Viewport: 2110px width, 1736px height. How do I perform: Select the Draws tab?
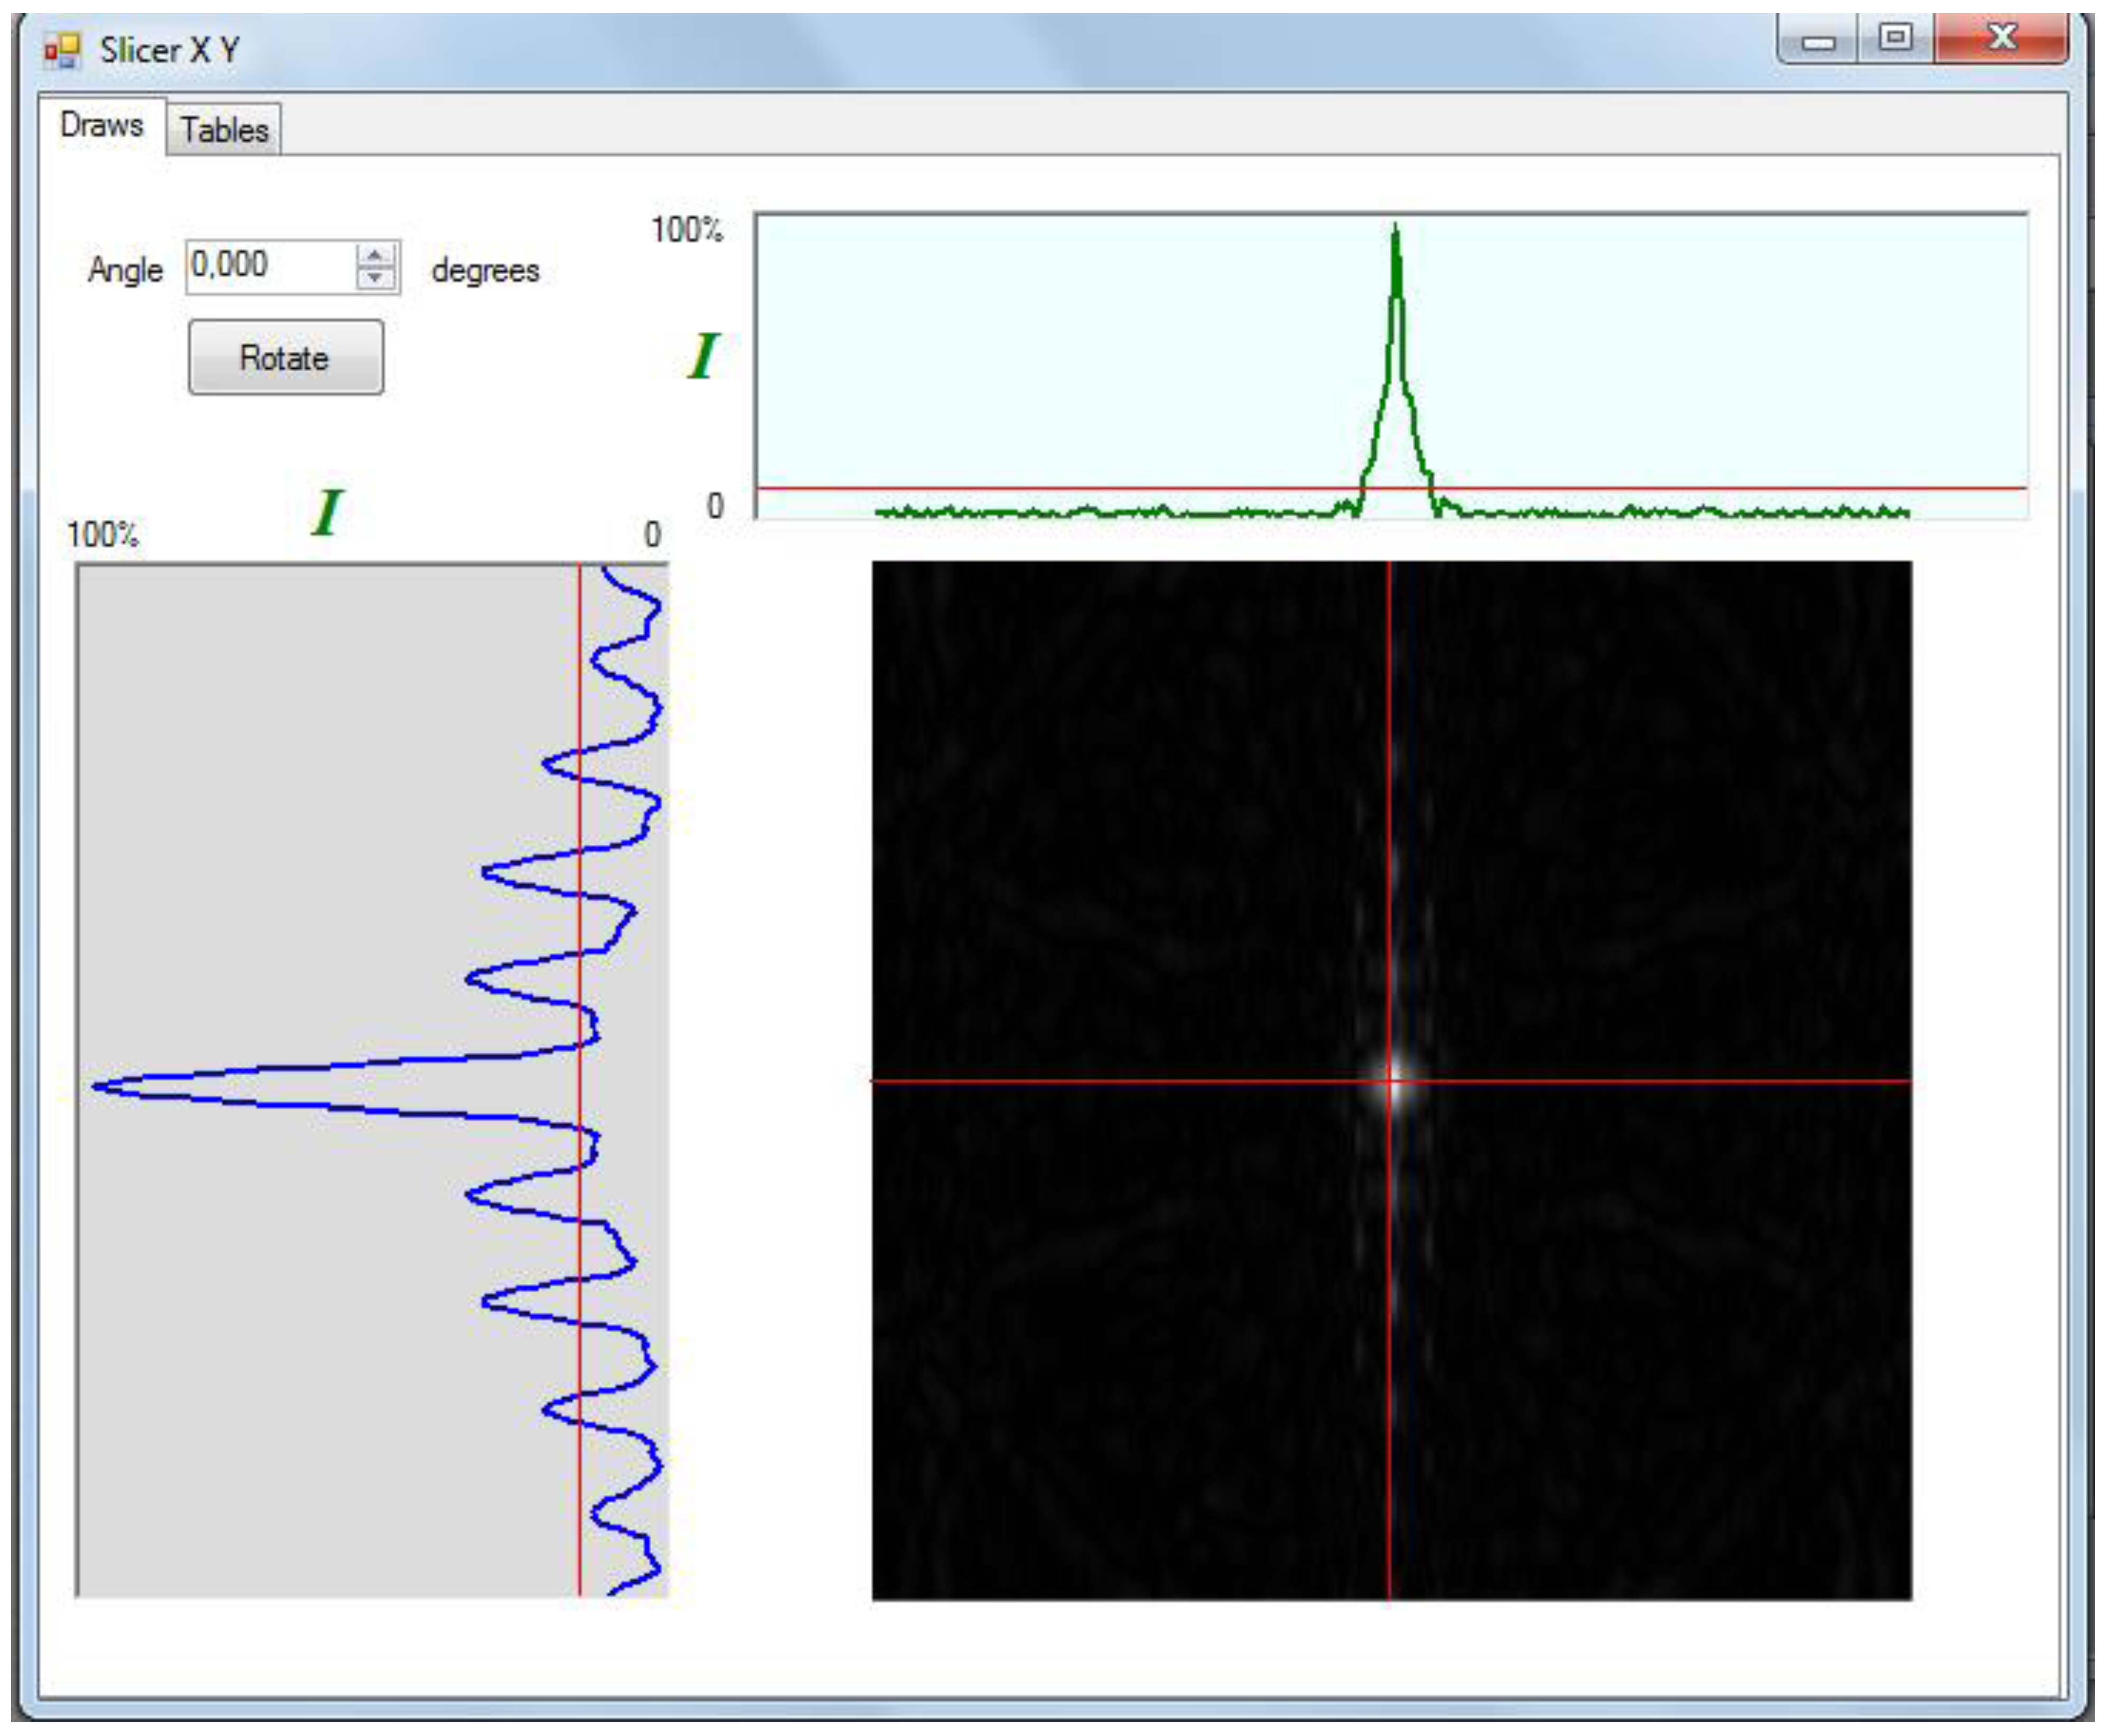point(101,126)
